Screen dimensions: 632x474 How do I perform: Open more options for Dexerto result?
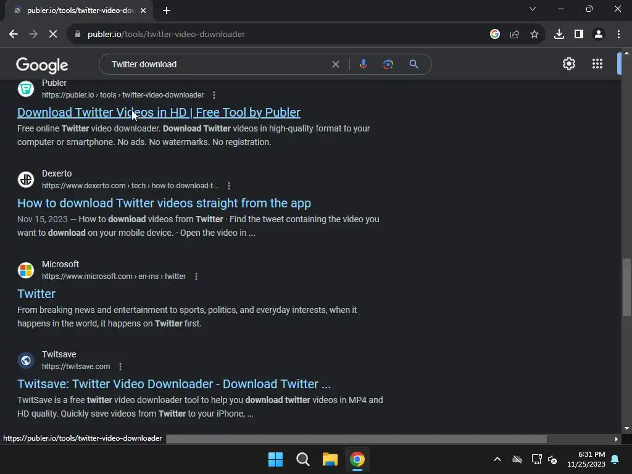point(229,186)
